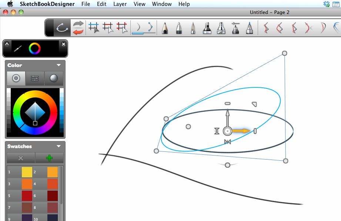The height and width of the screenshot is (221, 341).
Task: Open the Layer menu
Action: pyautogui.click(x=120, y=4)
